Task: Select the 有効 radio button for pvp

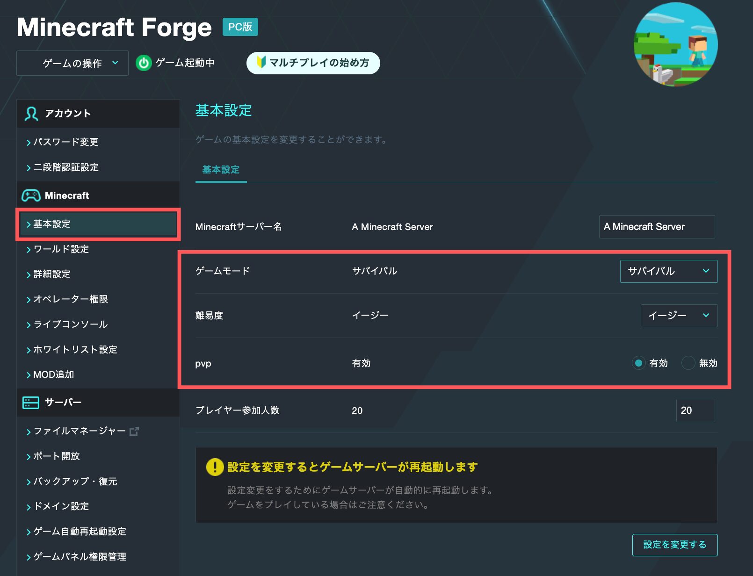Action: [638, 363]
